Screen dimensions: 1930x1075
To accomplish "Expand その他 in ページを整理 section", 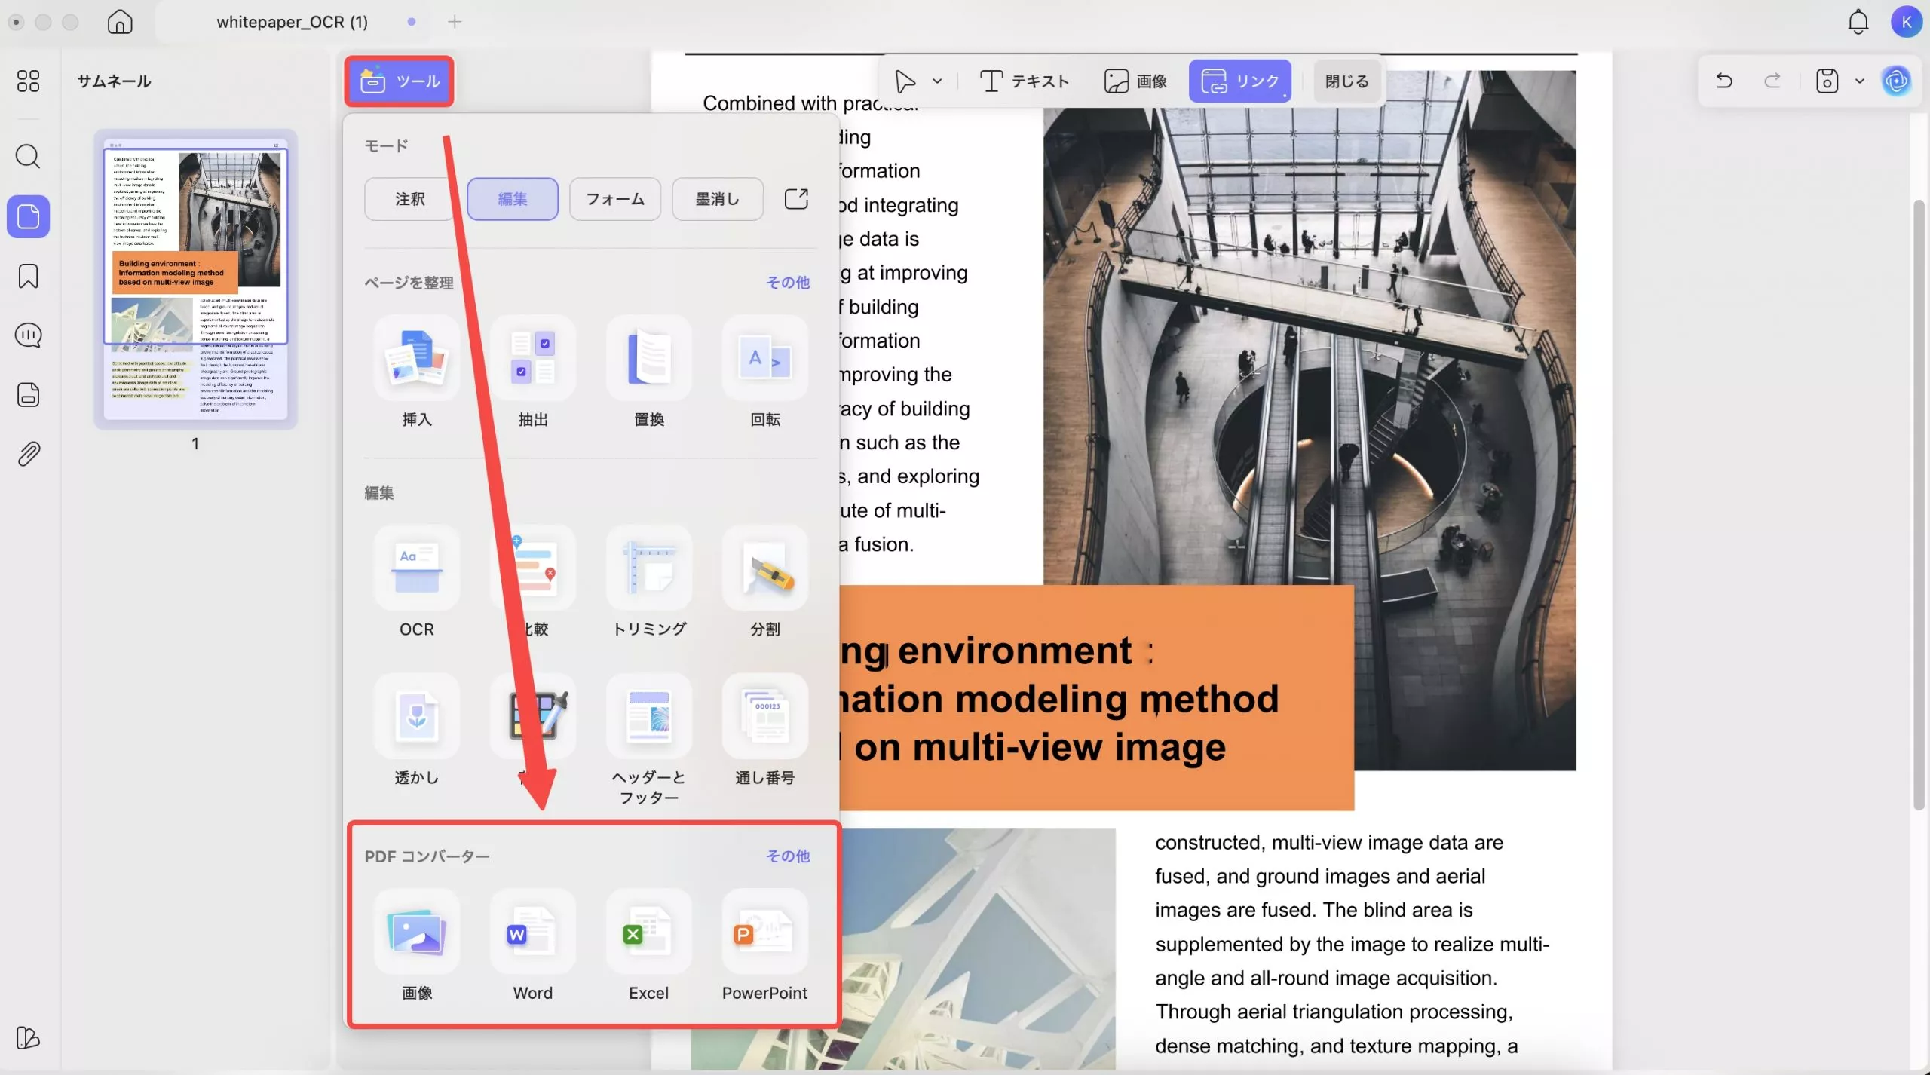I will (x=788, y=283).
